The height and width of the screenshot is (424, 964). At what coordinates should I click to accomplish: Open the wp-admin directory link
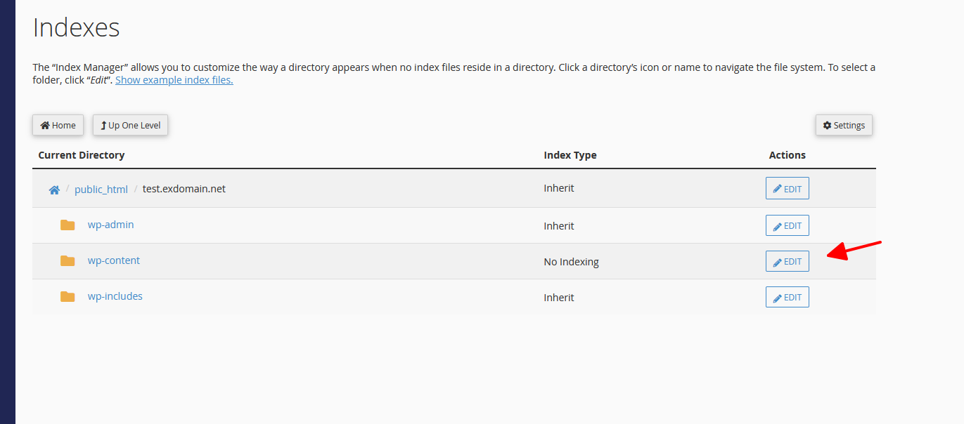coord(110,225)
